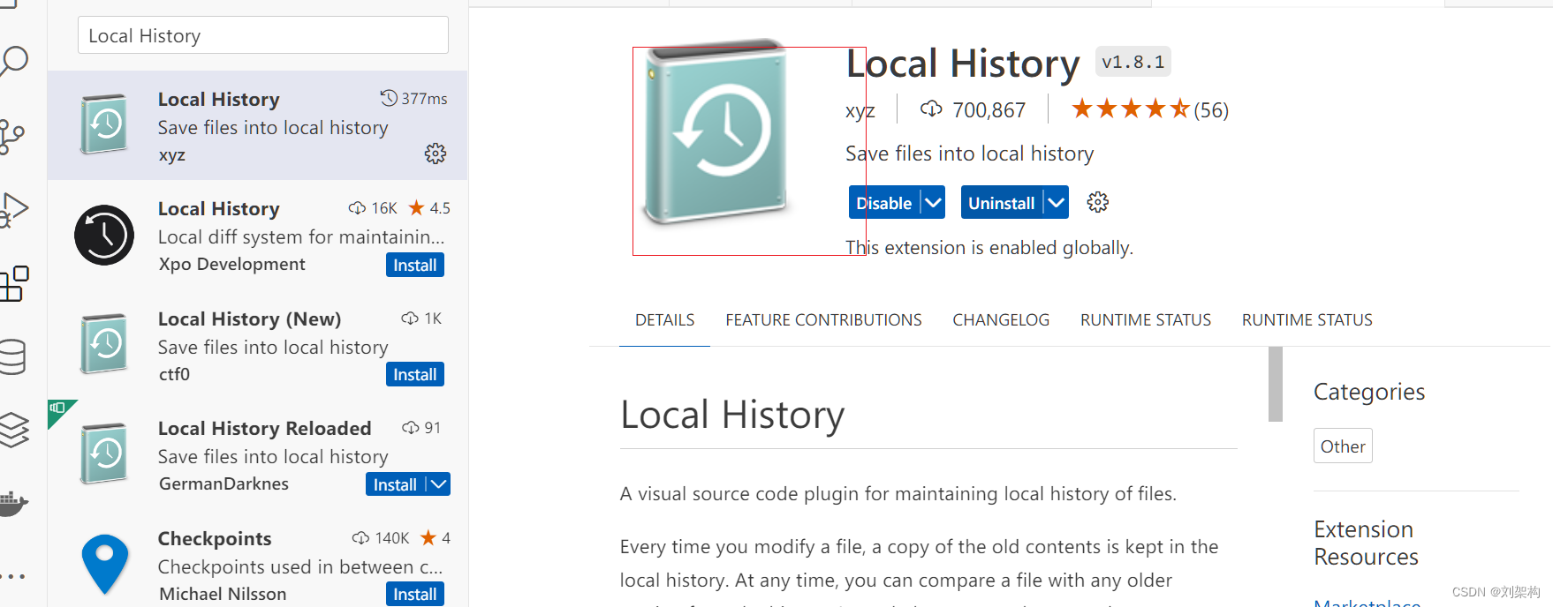Open manage gear for installed Local History by xyz
The height and width of the screenshot is (607, 1553).
pyautogui.click(x=436, y=154)
